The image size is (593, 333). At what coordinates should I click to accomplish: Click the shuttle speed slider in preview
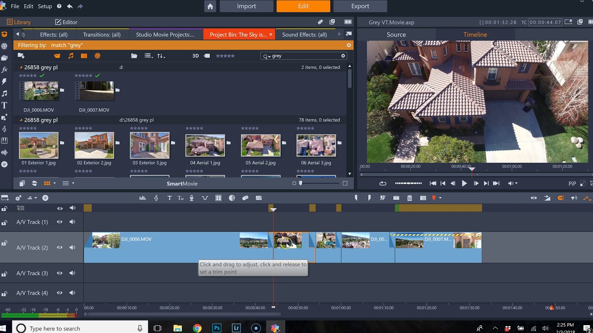pos(408,184)
